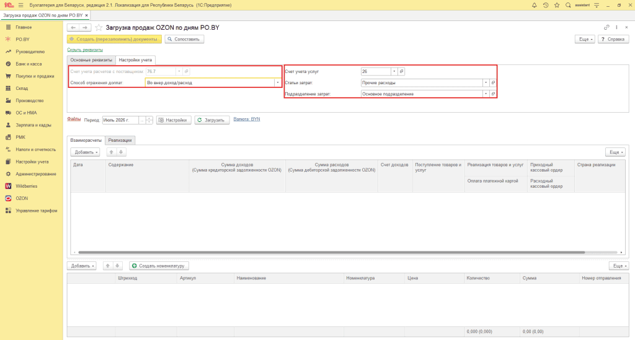Close the Загрузка продаж OZON tab
The image size is (635, 340).
click(x=86, y=15)
